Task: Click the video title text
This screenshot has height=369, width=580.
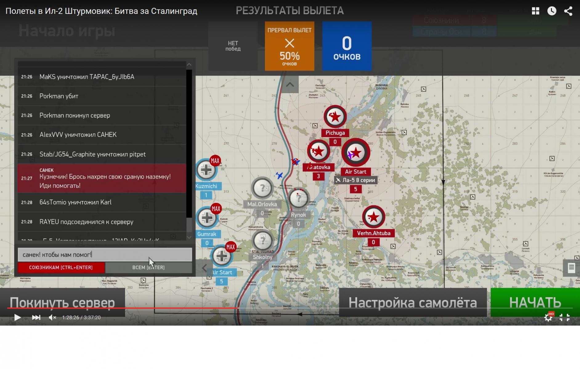Action: click(101, 11)
